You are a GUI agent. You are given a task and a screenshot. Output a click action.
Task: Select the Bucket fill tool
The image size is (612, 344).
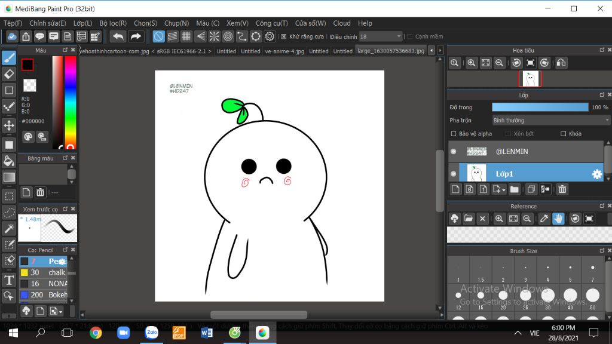[x=9, y=161]
